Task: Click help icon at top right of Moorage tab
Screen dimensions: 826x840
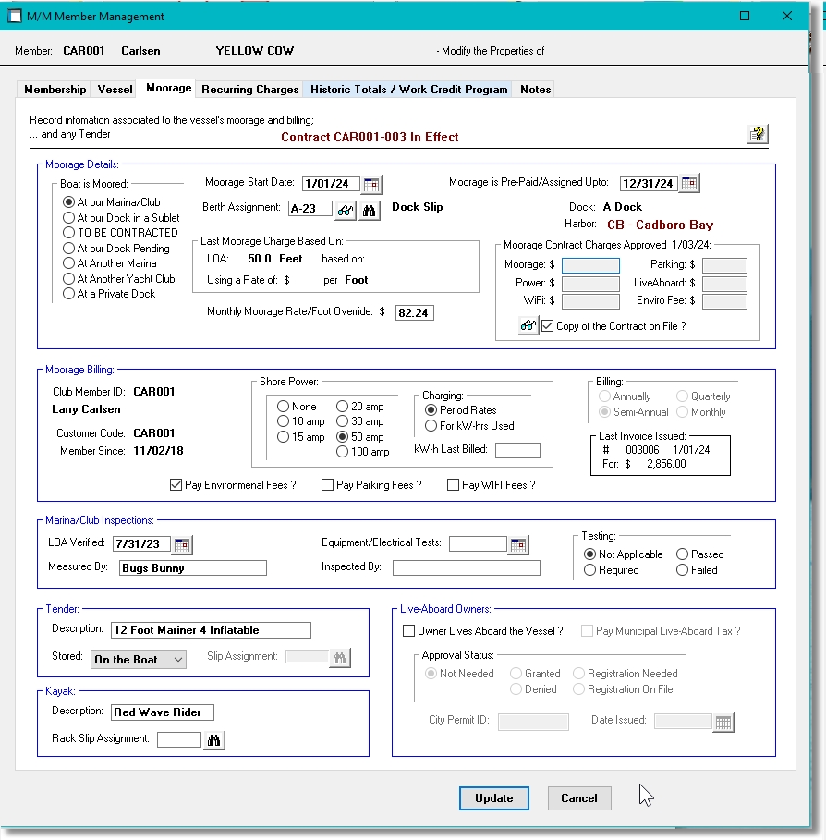Action: (x=757, y=135)
